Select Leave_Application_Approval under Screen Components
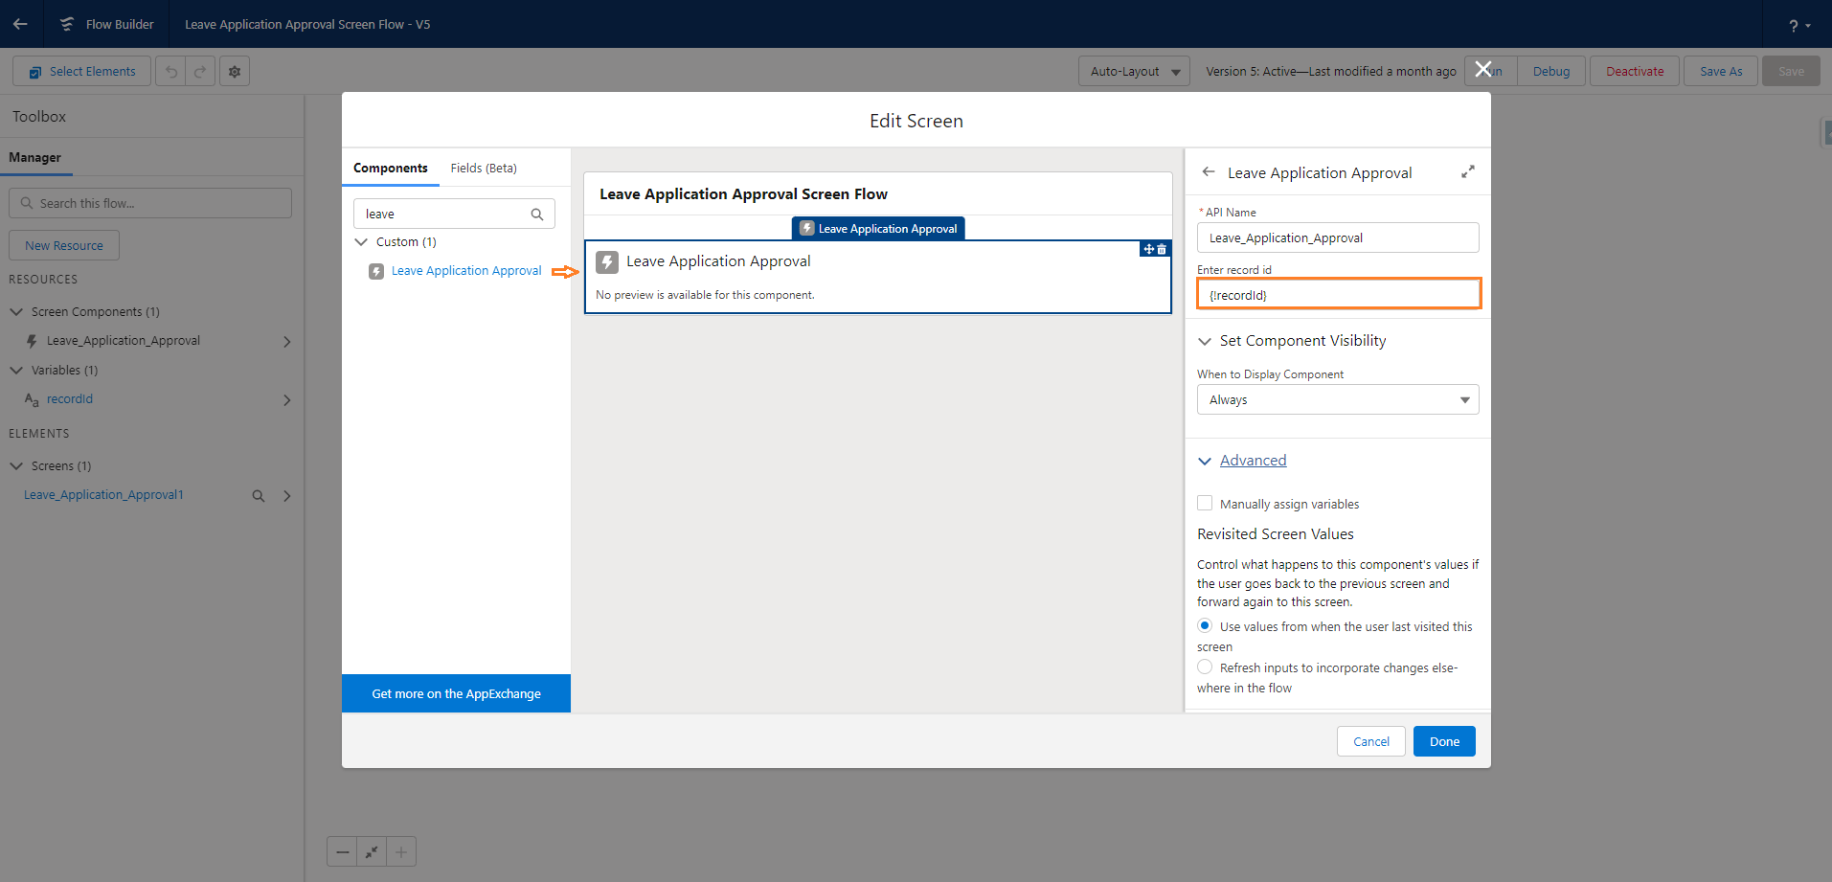 [x=124, y=341]
